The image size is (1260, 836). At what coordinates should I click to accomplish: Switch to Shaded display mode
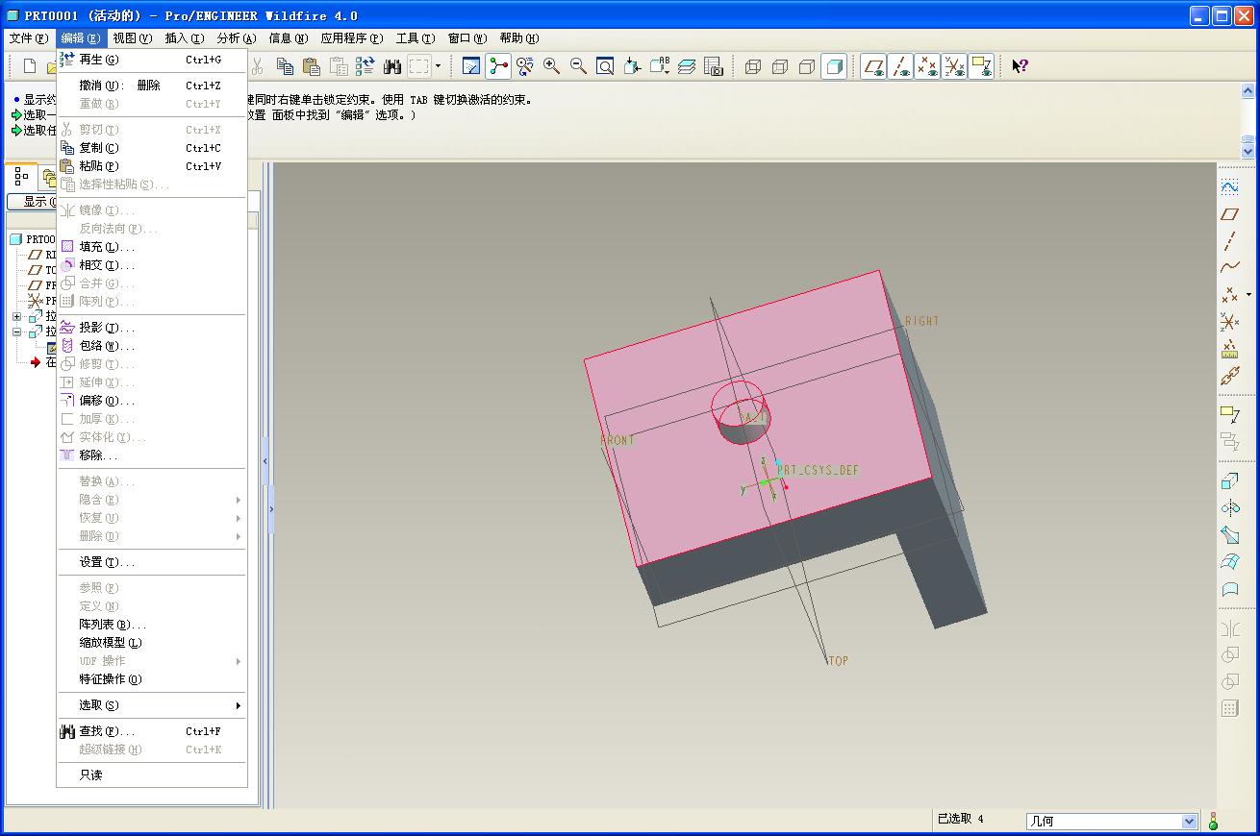pos(834,66)
